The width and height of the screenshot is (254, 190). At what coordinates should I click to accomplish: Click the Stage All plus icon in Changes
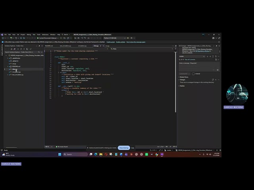tap(216, 80)
